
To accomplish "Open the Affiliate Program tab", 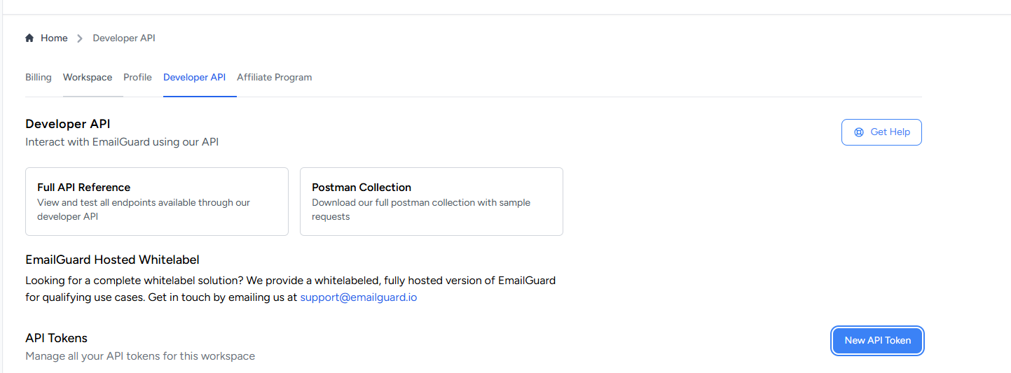I will [274, 77].
